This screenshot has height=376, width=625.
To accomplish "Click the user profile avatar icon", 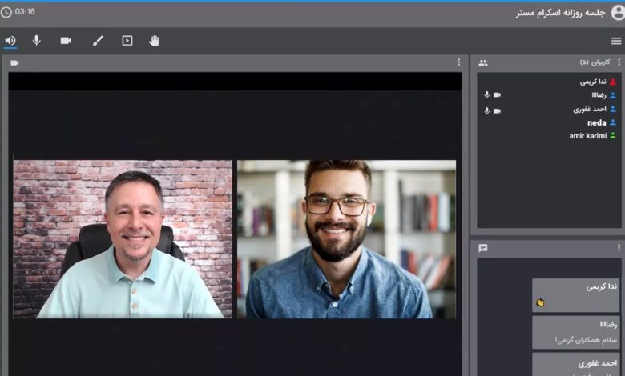I will (617, 13).
